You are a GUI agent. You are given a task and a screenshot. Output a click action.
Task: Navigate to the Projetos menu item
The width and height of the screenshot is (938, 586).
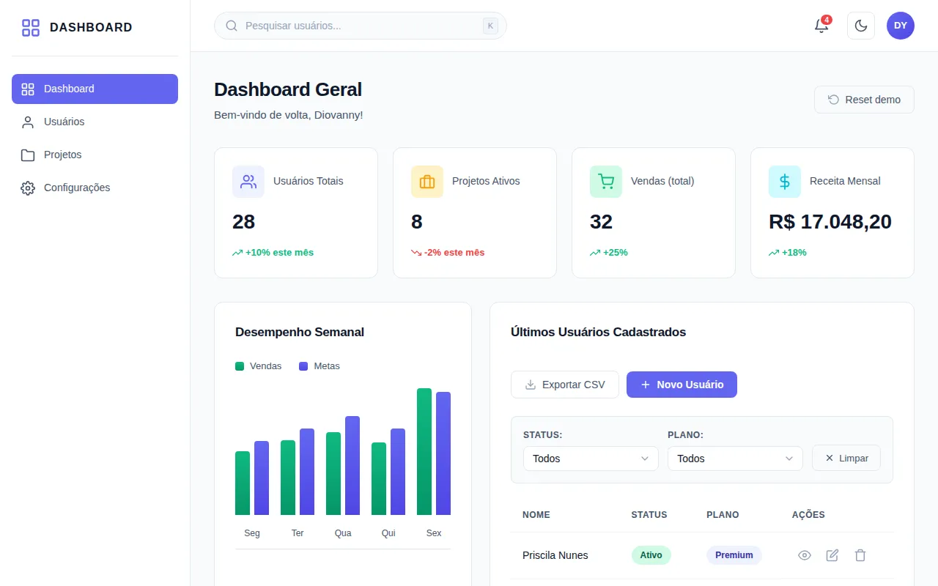95,155
